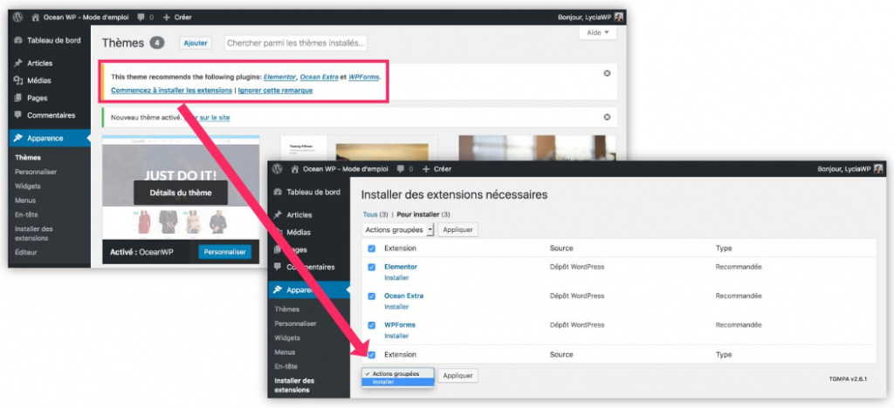Choose Actions groupées option in open dropdown

pos(398,374)
